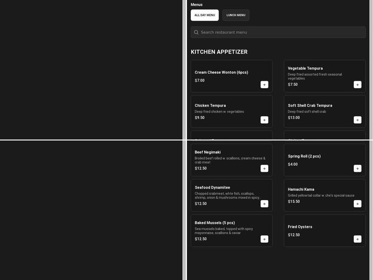Click the search restaurant menu field
Screen dimensions: 373x280
point(280,32)
